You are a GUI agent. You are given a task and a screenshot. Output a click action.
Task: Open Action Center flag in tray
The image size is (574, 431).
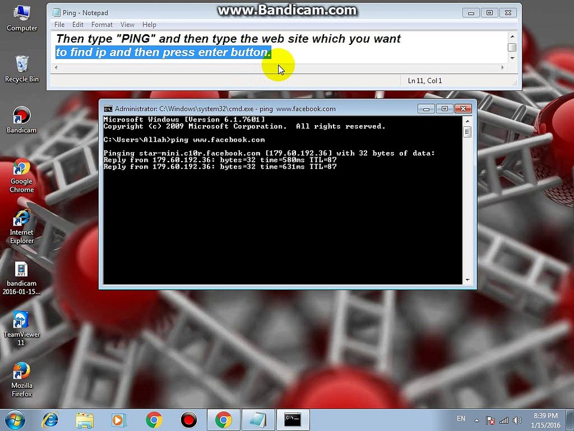pos(490,420)
